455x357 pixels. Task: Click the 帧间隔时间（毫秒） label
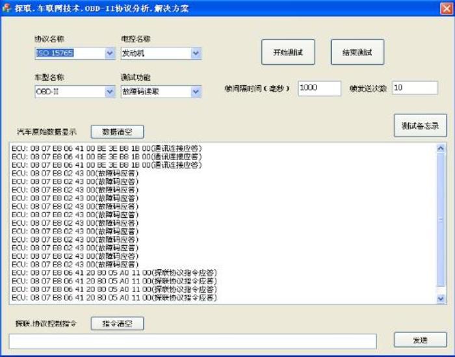(x=257, y=88)
